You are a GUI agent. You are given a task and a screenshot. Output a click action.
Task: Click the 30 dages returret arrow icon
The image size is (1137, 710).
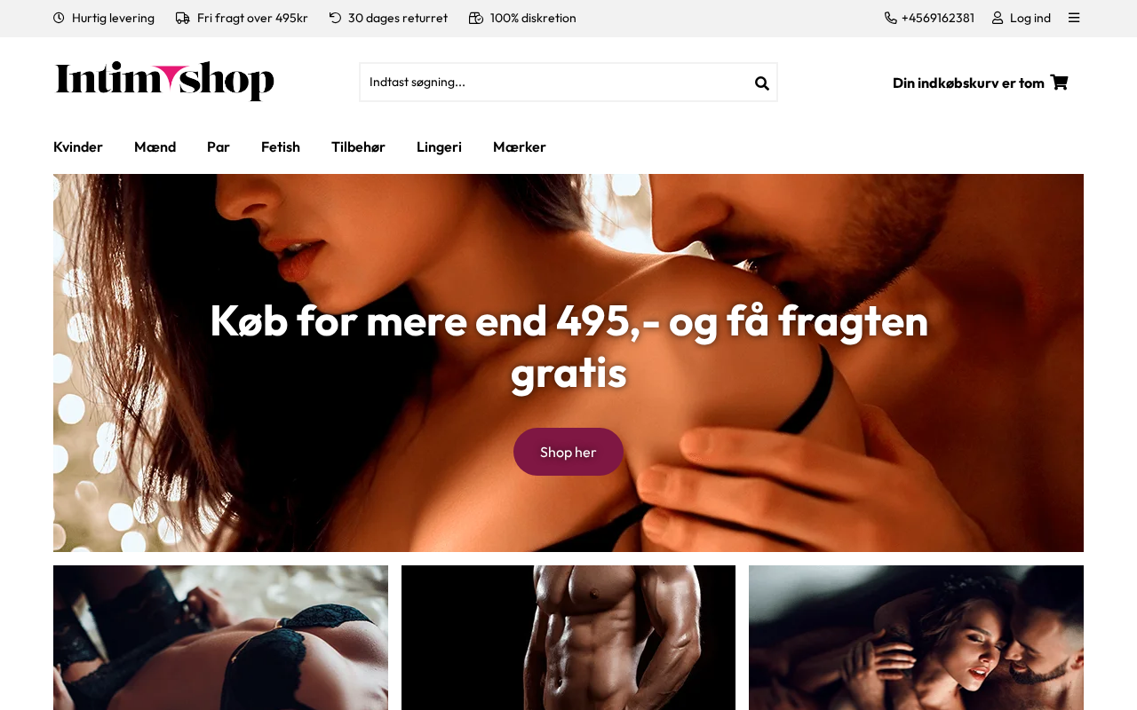[x=335, y=18]
